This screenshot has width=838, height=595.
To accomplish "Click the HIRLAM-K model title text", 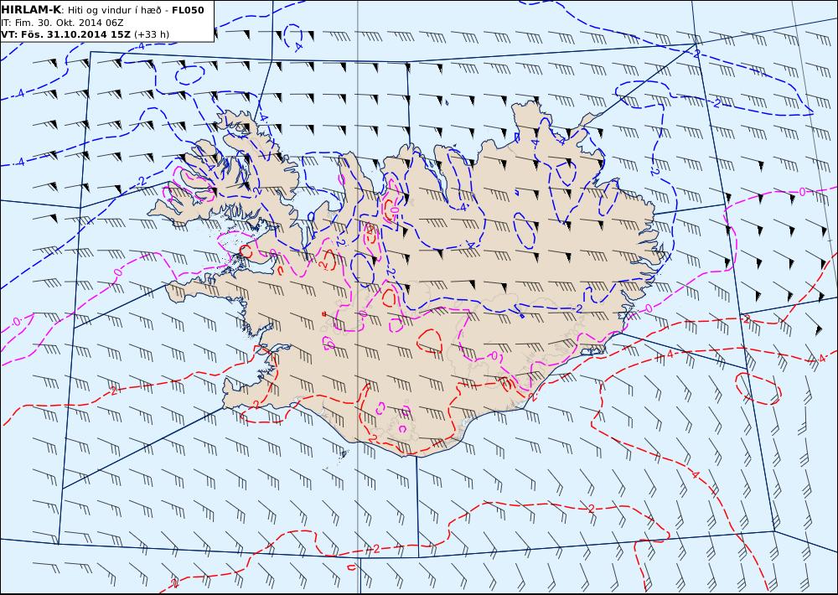I will pyautogui.click(x=32, y=10).
